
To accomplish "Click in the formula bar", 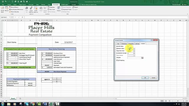I will [x=106, y=17].
